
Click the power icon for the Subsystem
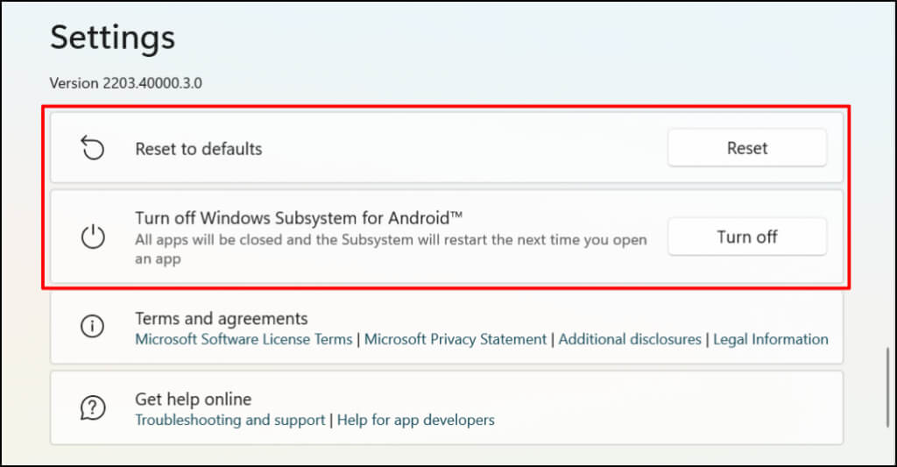[x=92, y=237]
